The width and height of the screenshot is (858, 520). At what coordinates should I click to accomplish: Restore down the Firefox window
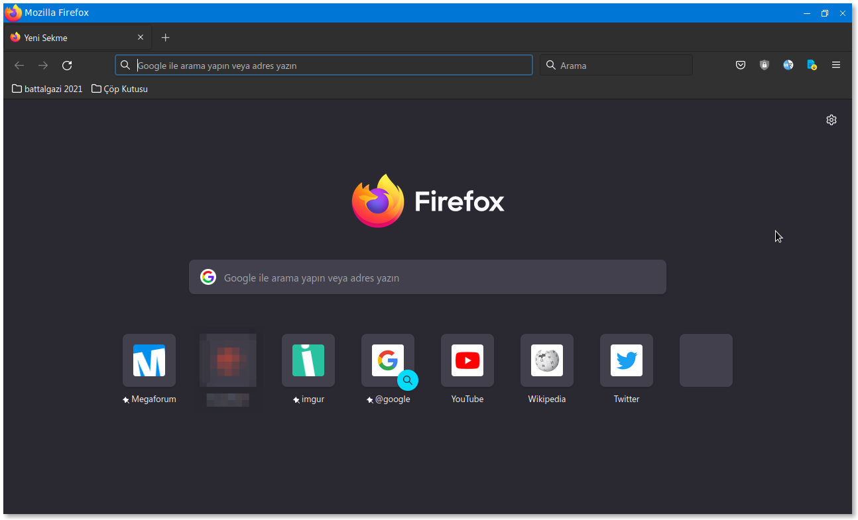(825, 13)
